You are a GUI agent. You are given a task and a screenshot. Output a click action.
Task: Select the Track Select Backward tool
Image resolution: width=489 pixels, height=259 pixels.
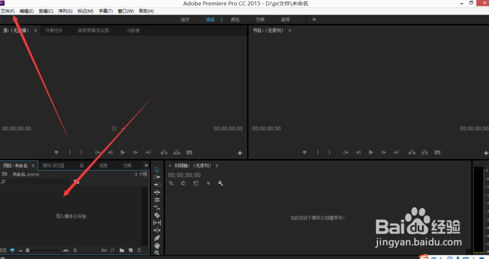coord(157,185)
